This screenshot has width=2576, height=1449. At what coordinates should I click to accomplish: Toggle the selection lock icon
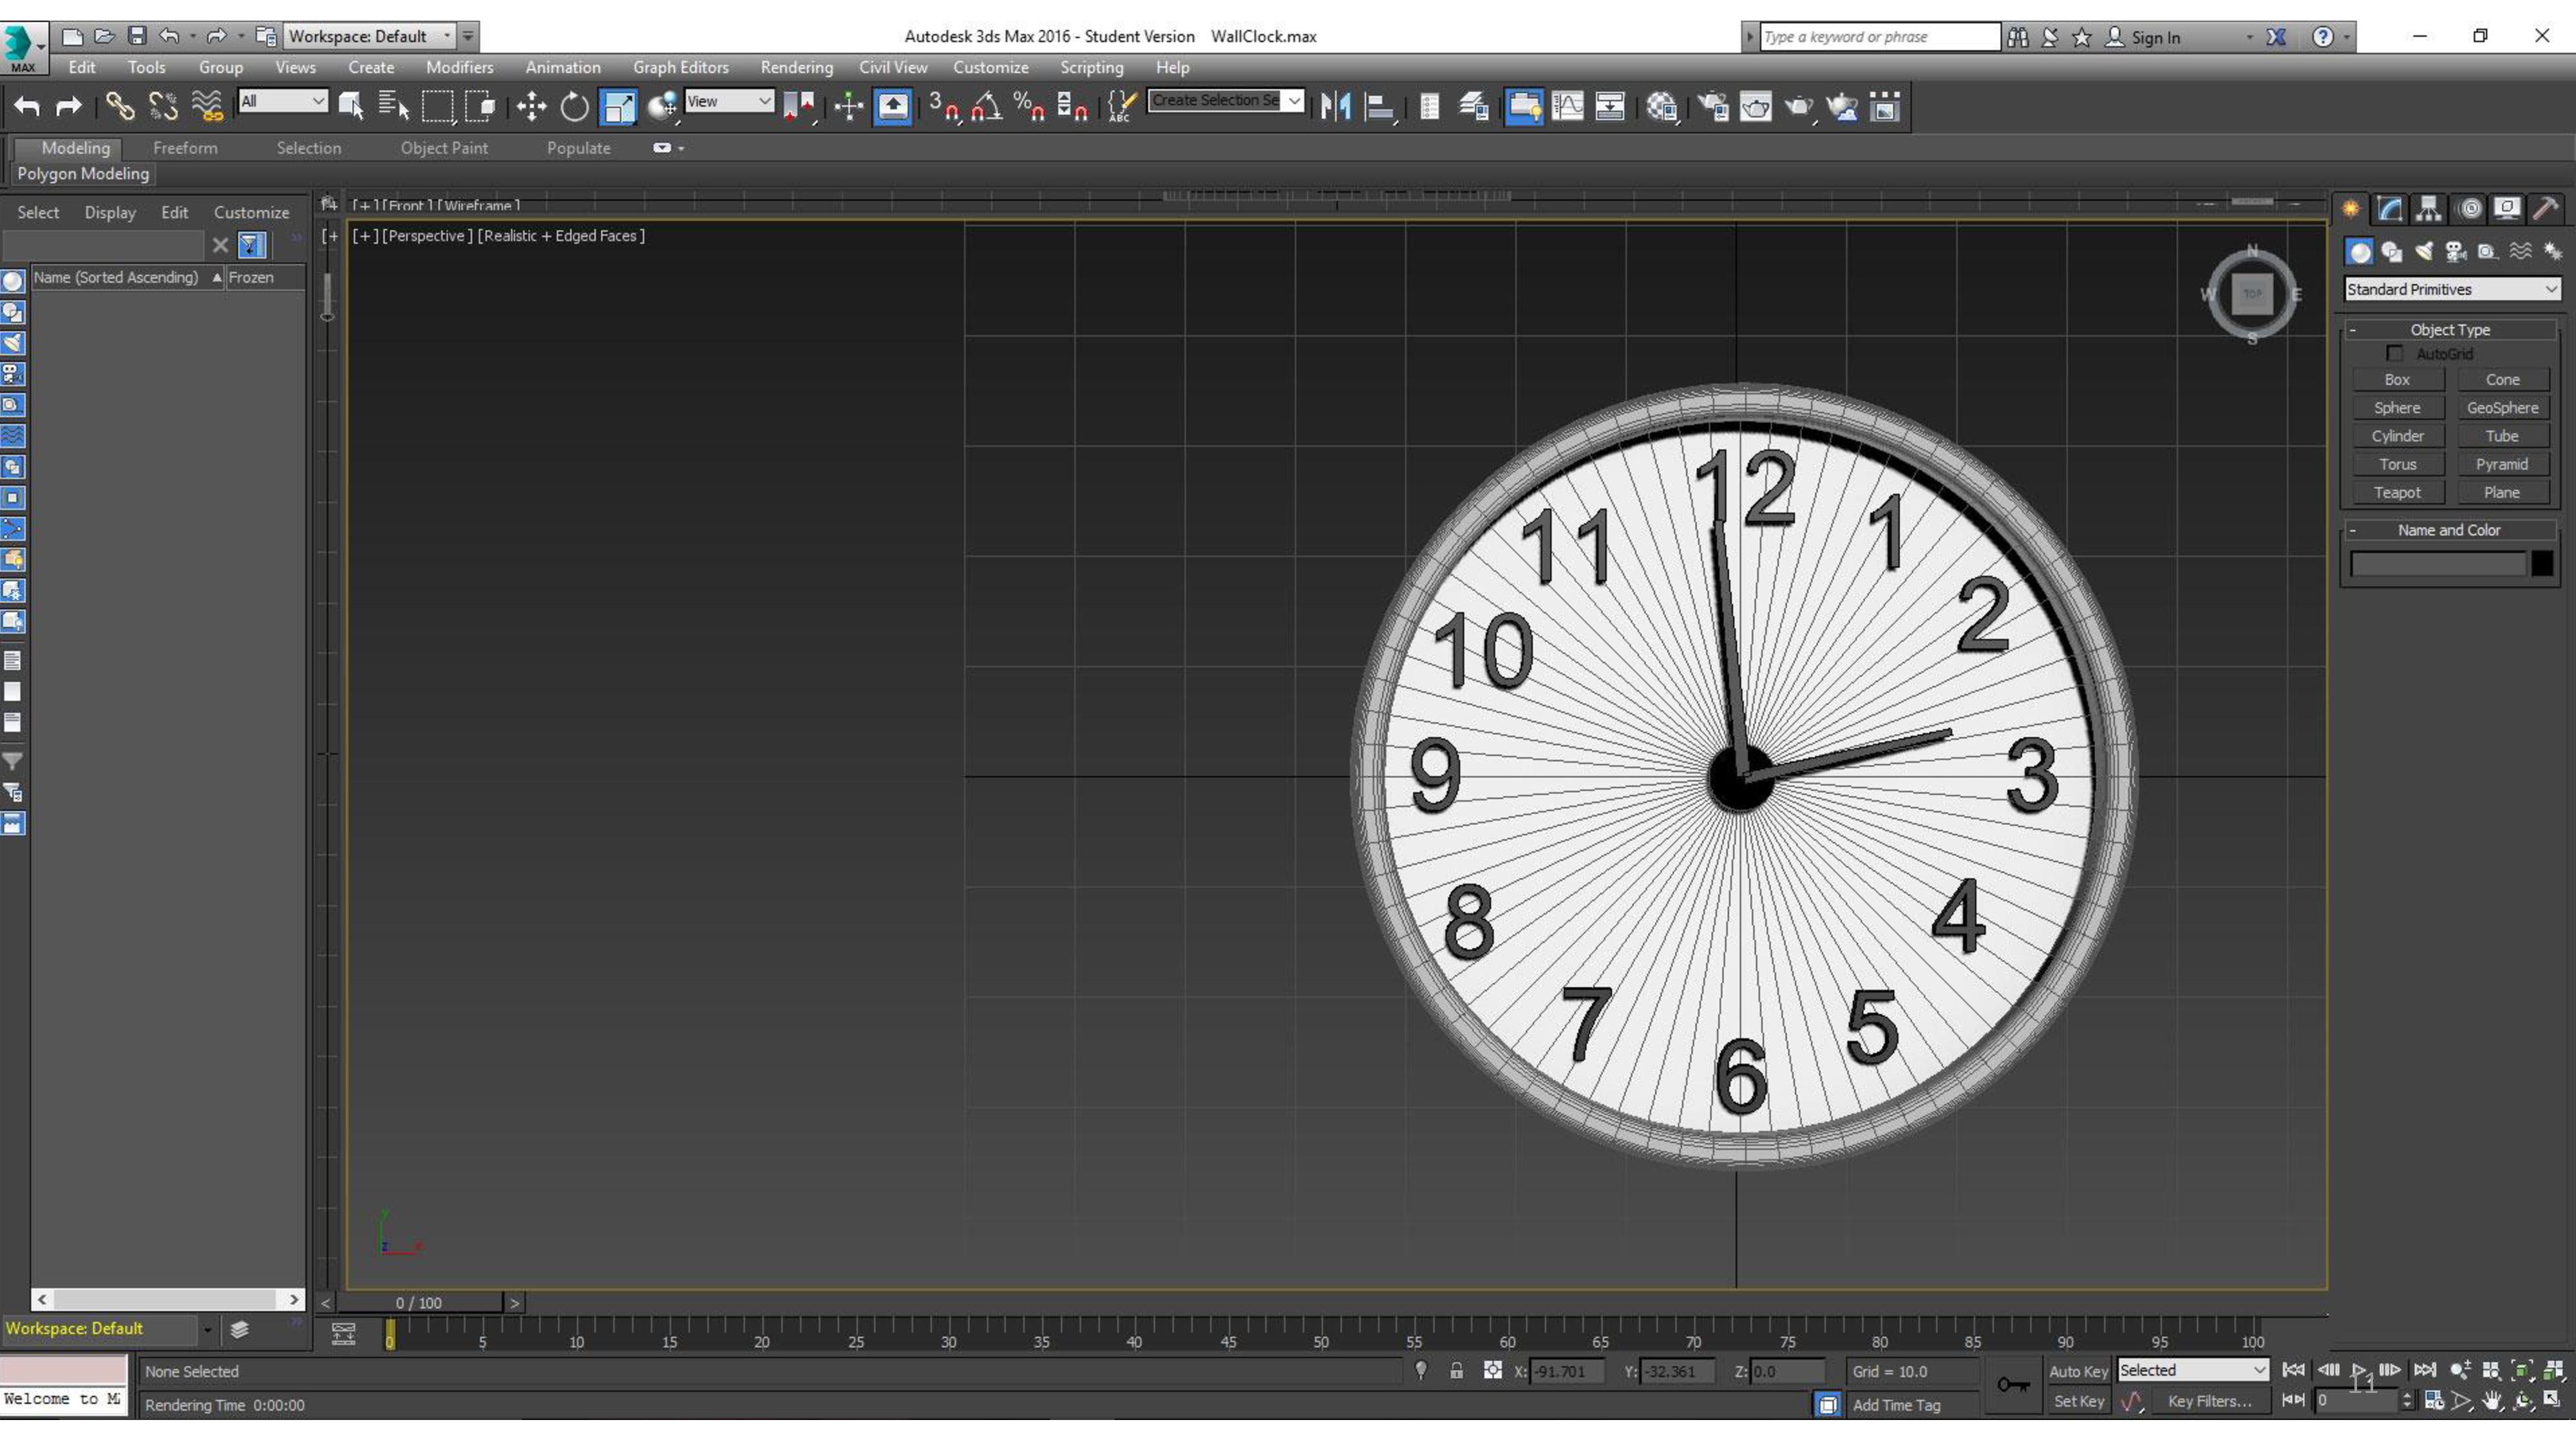pos(1456,1371)
